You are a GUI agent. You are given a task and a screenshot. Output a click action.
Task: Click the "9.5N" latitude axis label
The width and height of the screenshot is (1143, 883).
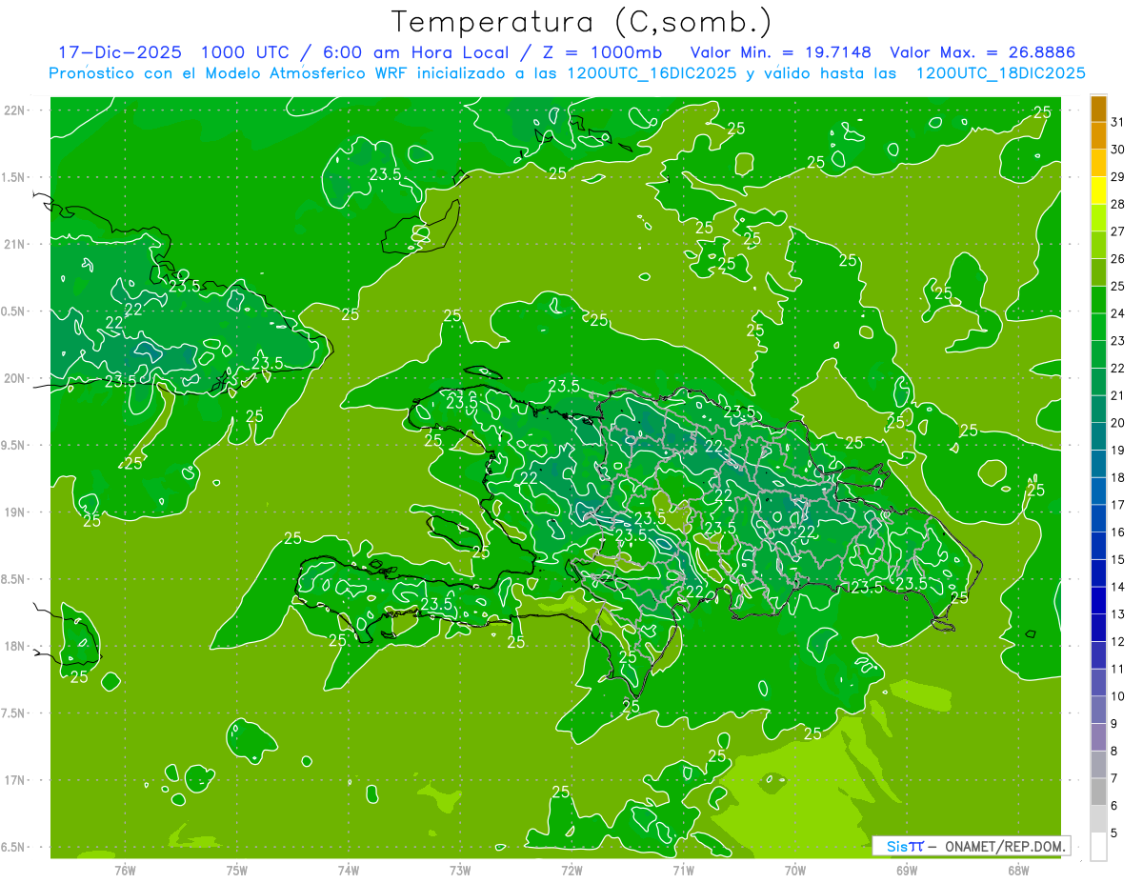[14, 445]
